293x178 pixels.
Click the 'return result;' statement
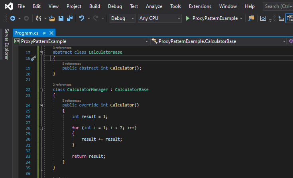click(x=88, y=156)
